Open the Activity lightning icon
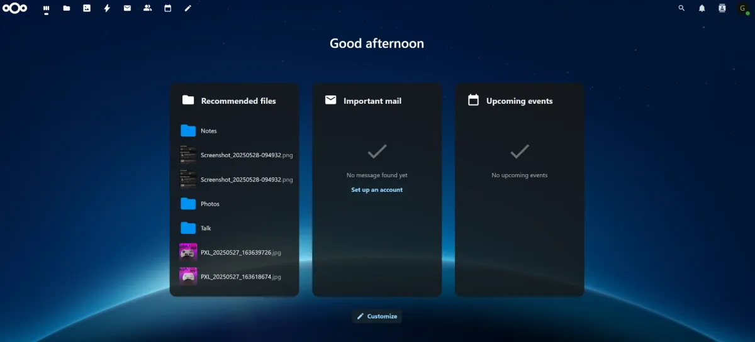The image size is (755, 342). click(x=107, y=8)
